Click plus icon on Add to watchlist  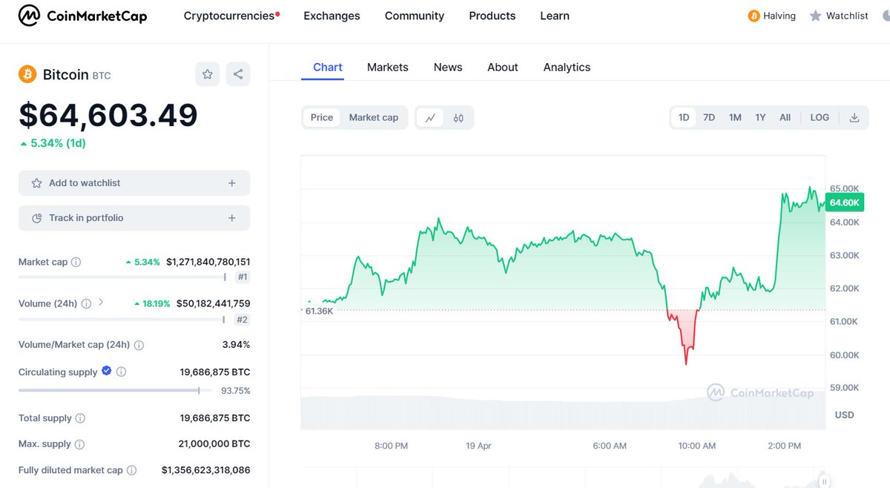click(x=232, y=183)
